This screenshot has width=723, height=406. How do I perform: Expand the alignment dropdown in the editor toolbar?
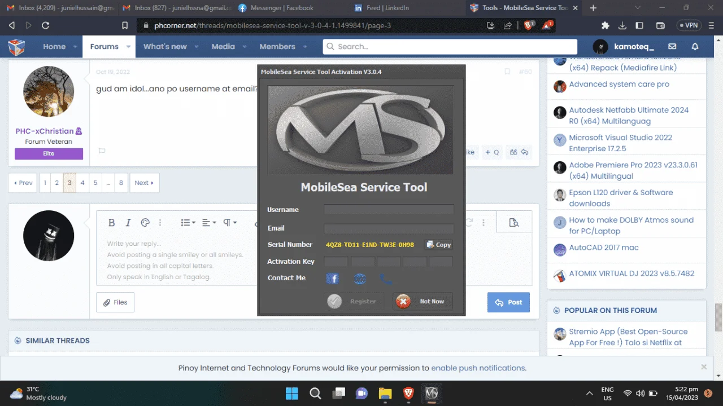209,223
